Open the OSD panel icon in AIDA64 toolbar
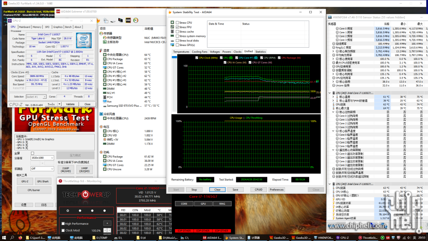The height and width of the screenshot is (241, 428). click(128, 21)
